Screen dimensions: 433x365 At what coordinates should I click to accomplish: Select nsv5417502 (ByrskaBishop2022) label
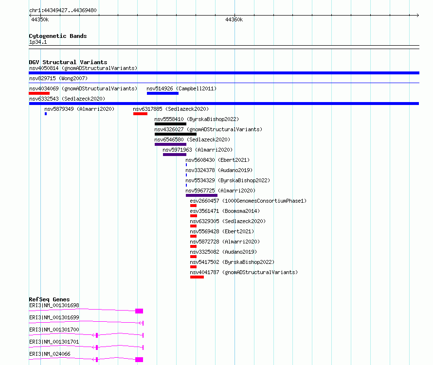(232, 262)
